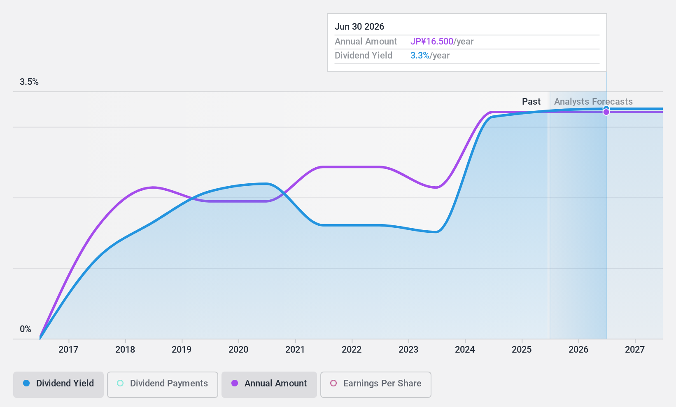Click the 2018 x-axis label
This screenshot has width=676, height=407.
125,350
